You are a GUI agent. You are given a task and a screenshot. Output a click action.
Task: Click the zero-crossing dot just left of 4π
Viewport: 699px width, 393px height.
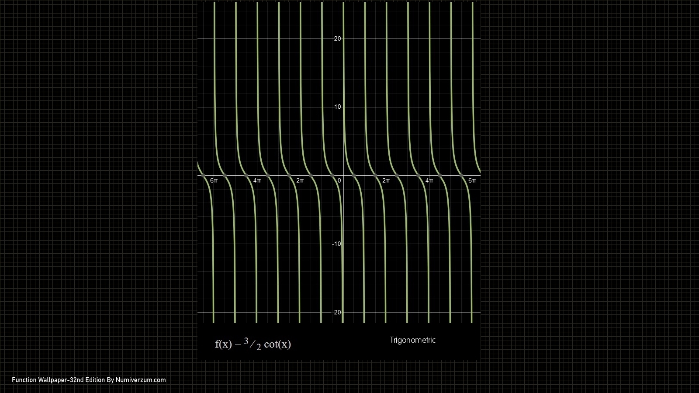pos(419,176)
